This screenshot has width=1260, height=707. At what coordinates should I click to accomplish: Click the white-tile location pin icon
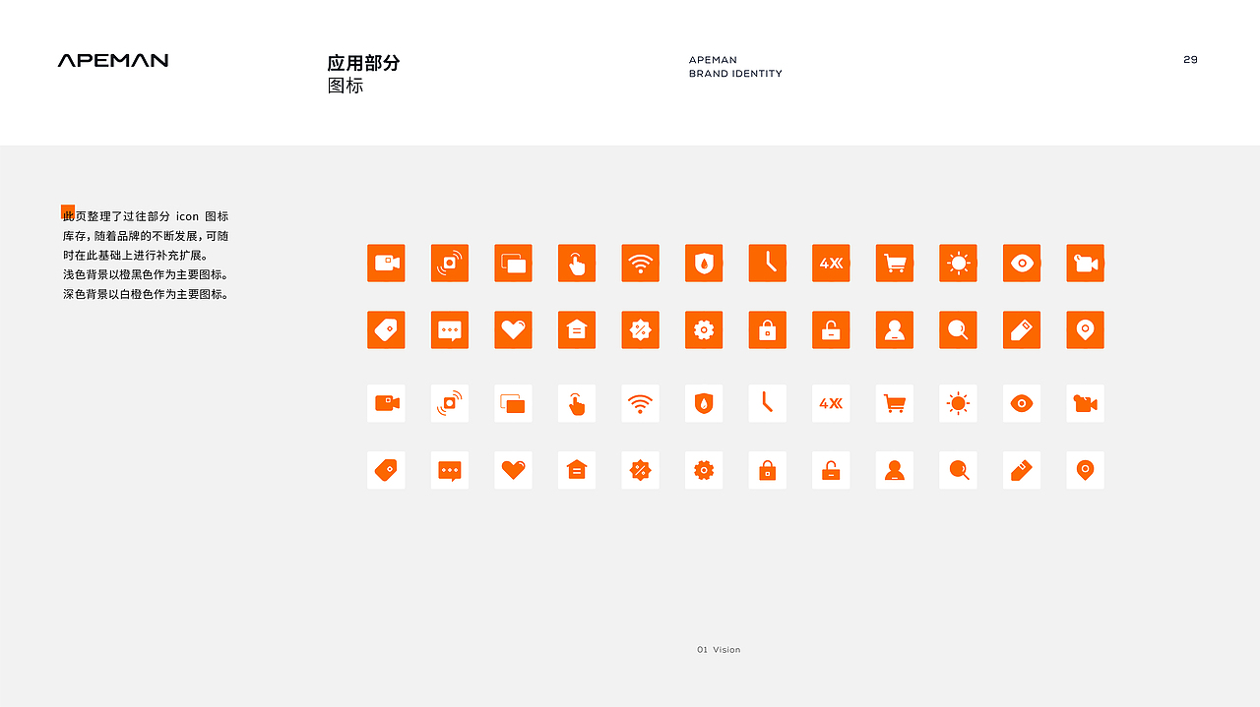coord(1085,470)
